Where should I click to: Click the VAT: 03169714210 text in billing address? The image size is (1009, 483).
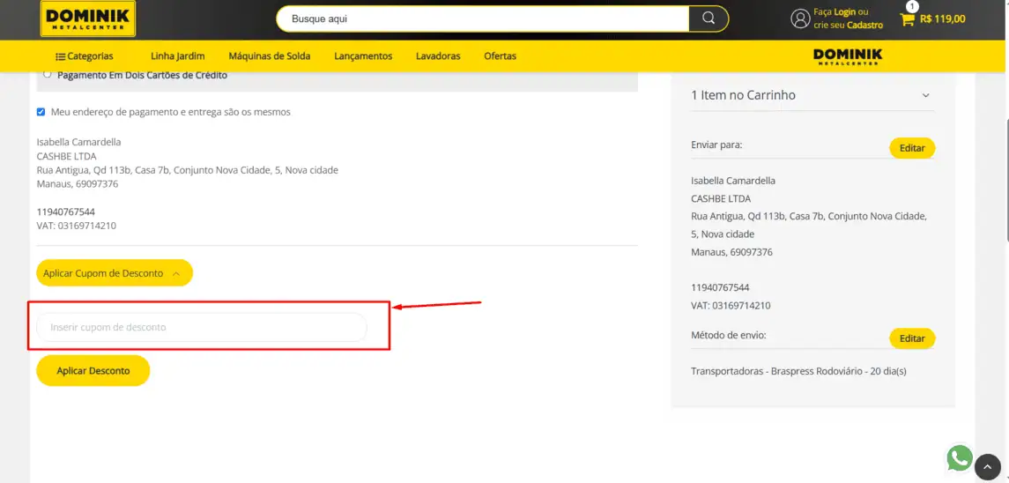(77, 226)
